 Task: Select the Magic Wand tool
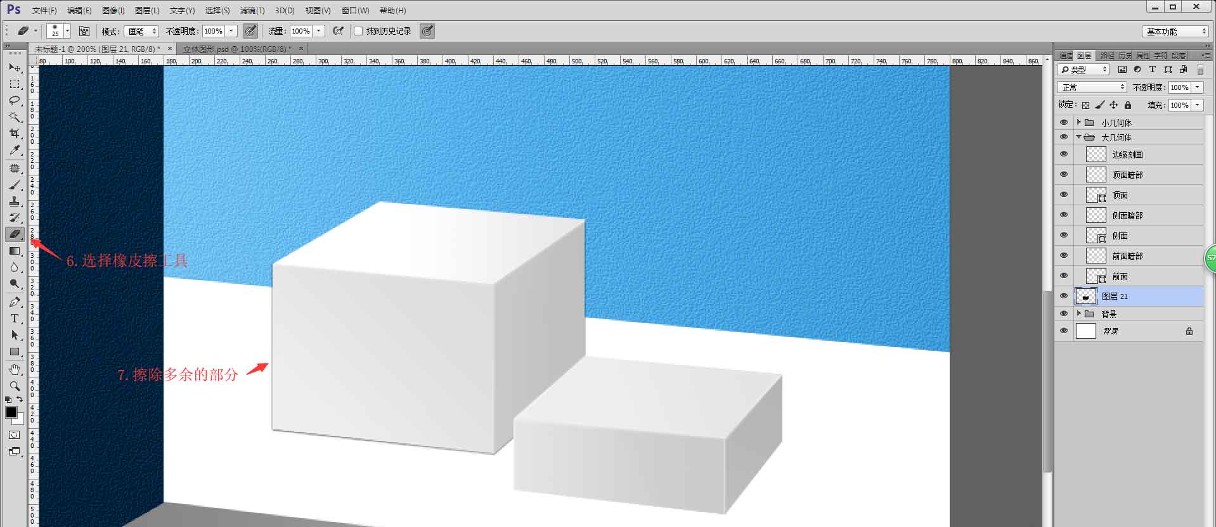coord(15,117)
